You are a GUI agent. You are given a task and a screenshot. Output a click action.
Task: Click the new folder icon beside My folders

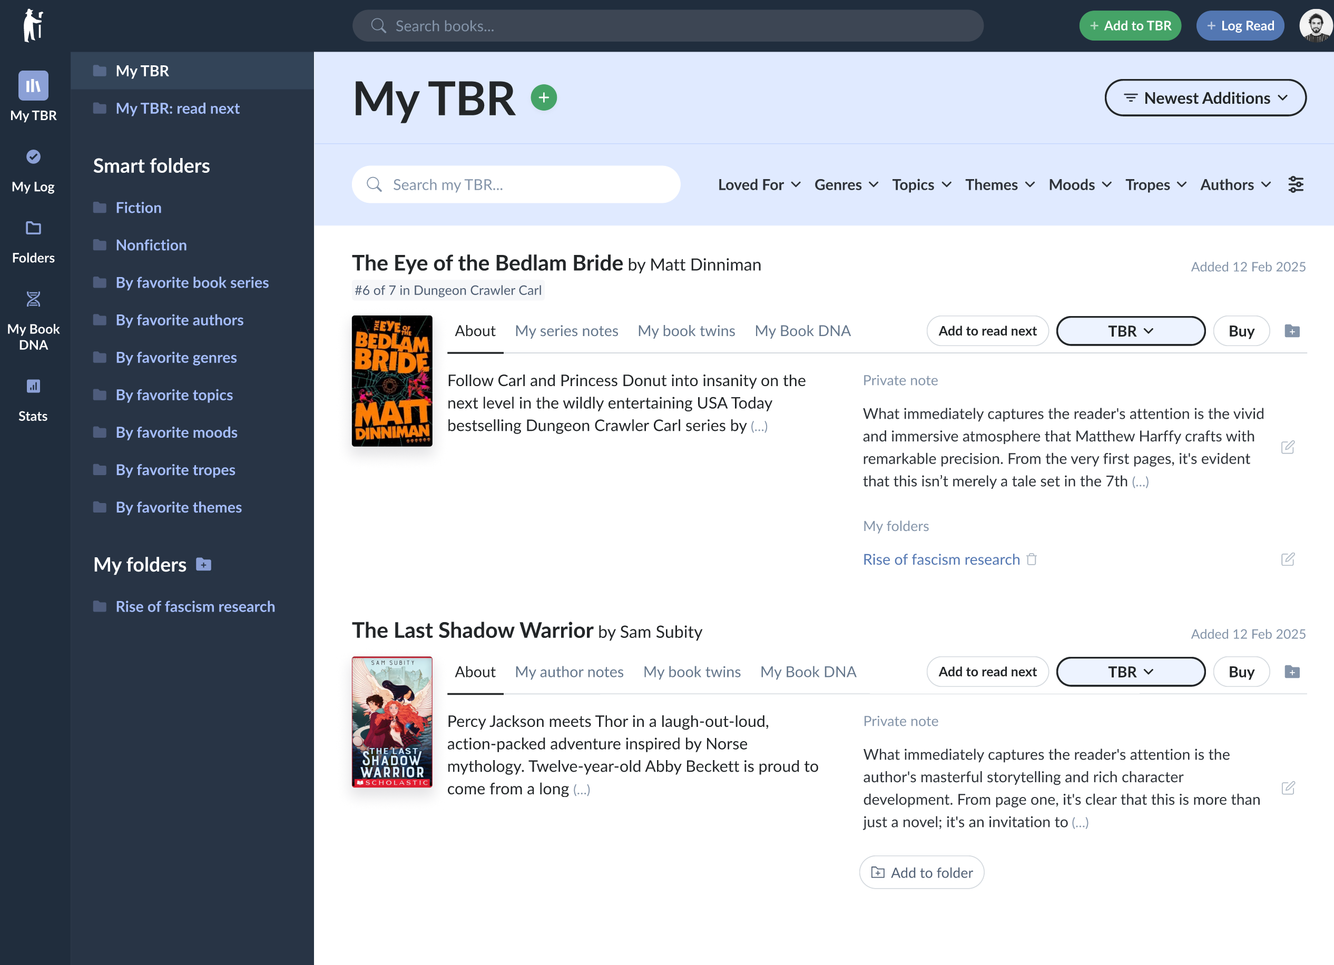click(203, 565)
